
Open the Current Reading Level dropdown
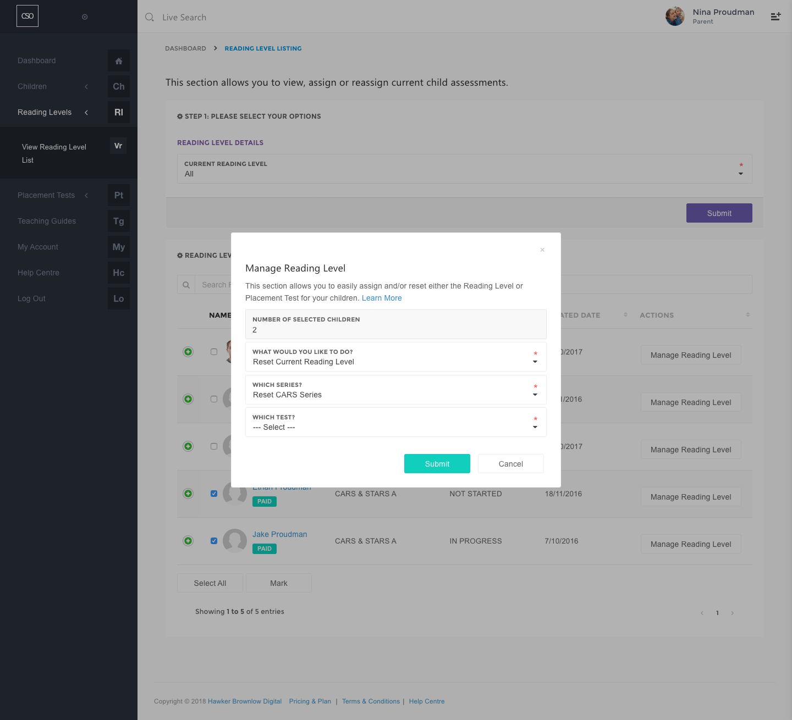pyautogui.click(x=464, y=169)
